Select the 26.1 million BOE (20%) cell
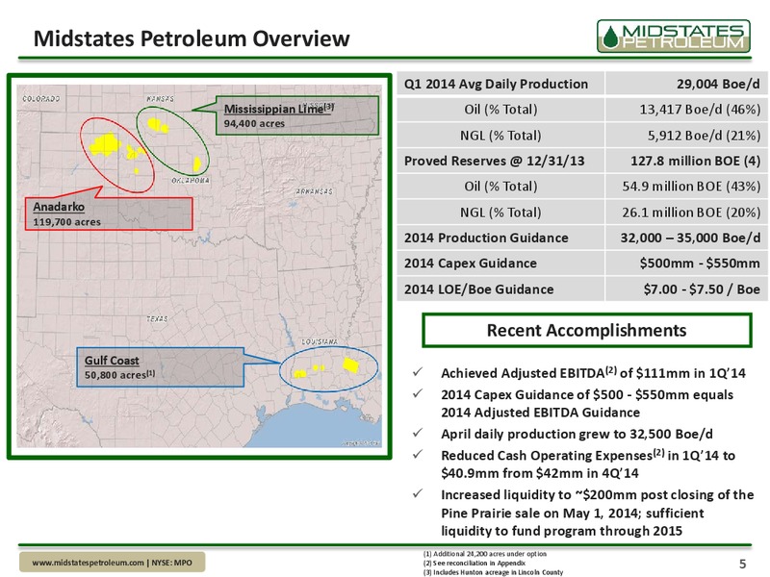The height and width of the screenshot is (577, 770). point(686,213)
